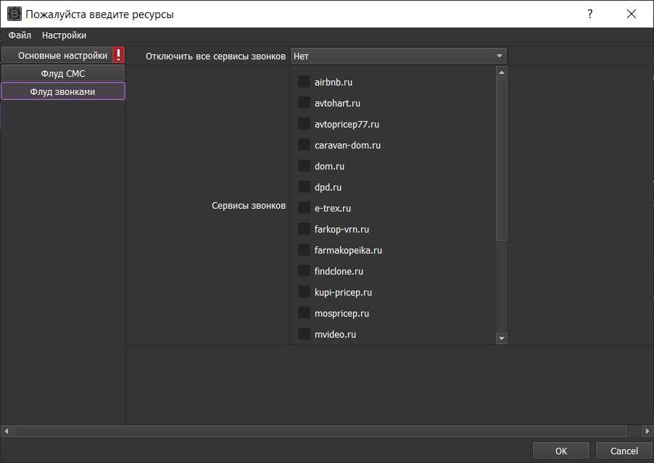Click the horizontal scrollbar right arrow
Viewport: 654px width, 463px height.
[x=647, y=431]
